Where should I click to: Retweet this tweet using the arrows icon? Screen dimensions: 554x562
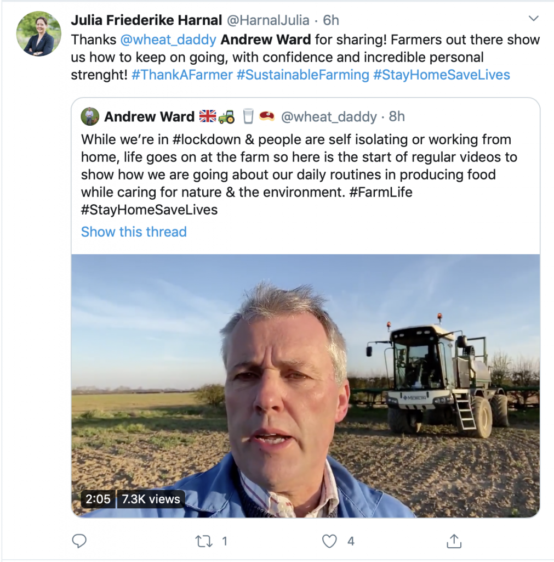204,541
